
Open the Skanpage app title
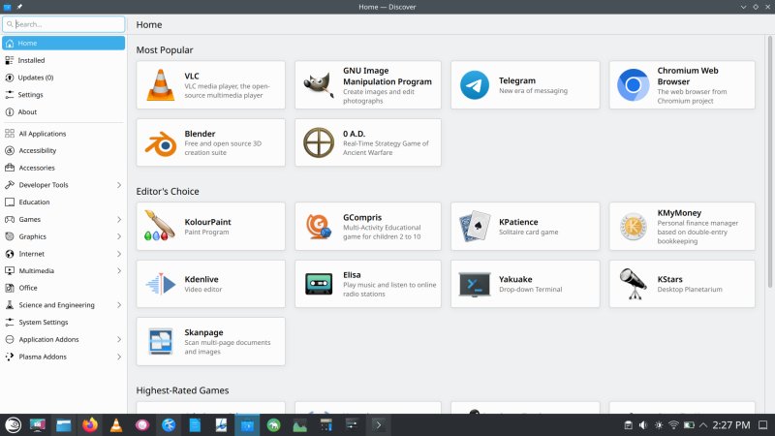coord(203,332)
